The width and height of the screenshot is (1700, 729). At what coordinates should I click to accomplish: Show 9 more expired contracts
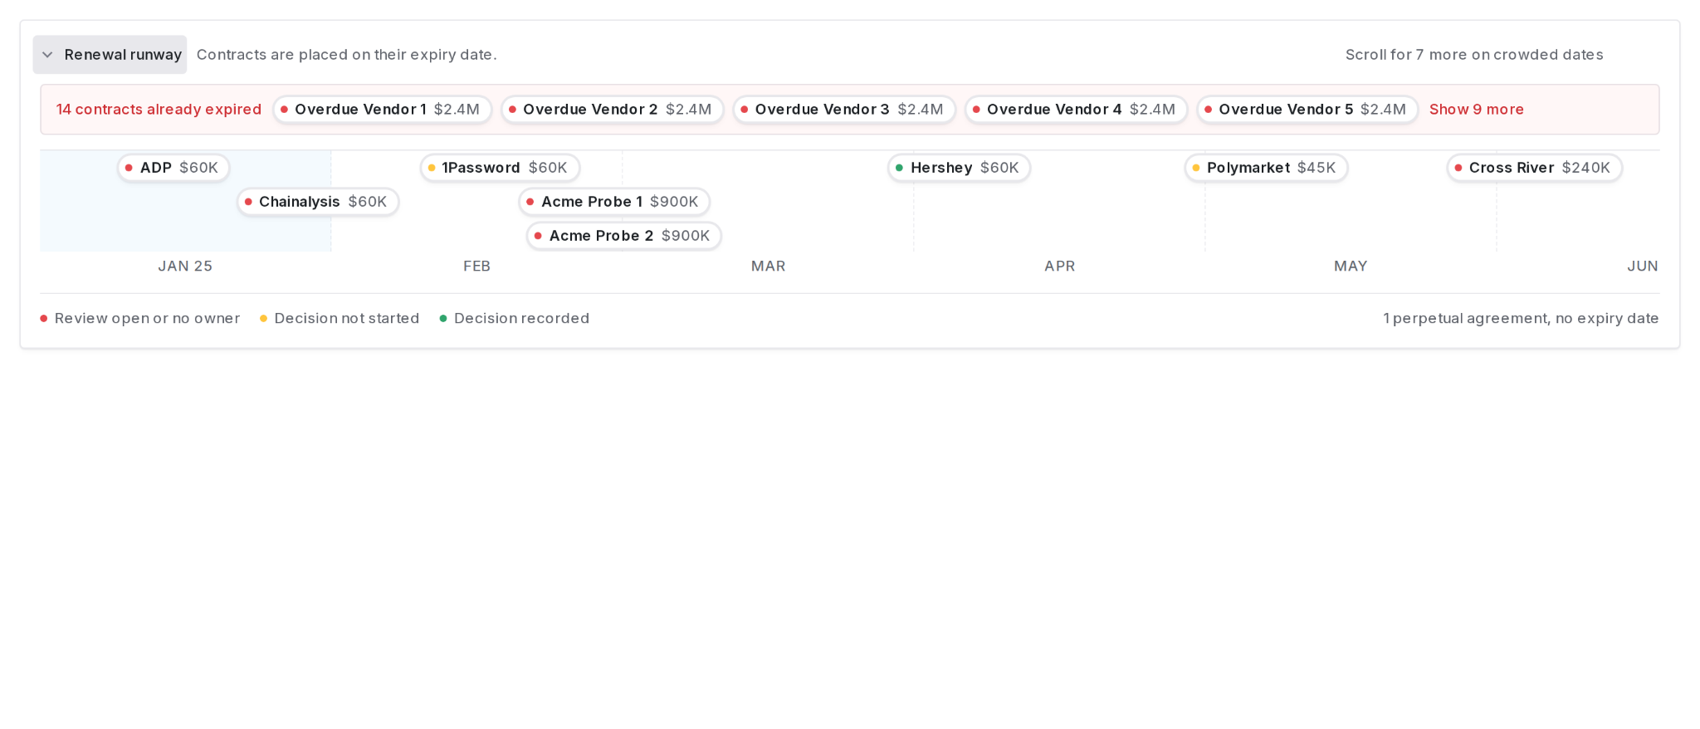[x=1477, y=110]
